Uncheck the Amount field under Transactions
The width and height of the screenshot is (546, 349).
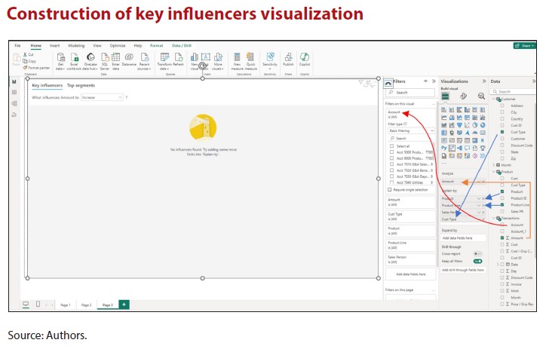point(502,237)
